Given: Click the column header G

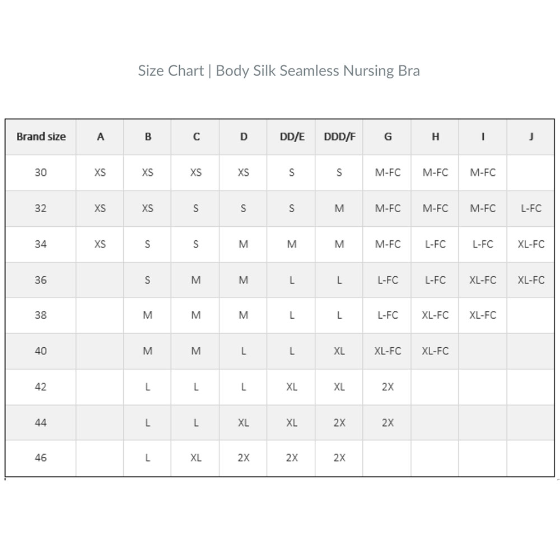Looking at the screenshot, I should pyautogui.click(x=388, y=137).
